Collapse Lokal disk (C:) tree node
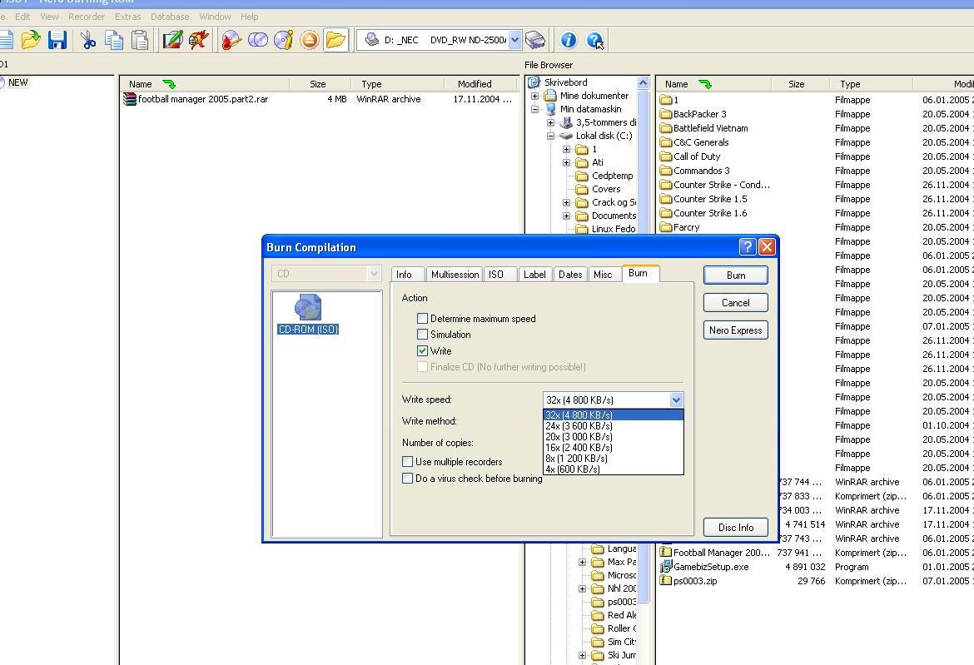This screenshot has height=665, width=974. [x=550, y=136]
